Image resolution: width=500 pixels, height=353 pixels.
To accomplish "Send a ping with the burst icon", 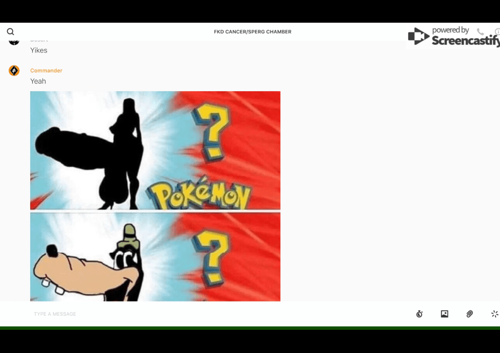I will [x=494, y=314].
